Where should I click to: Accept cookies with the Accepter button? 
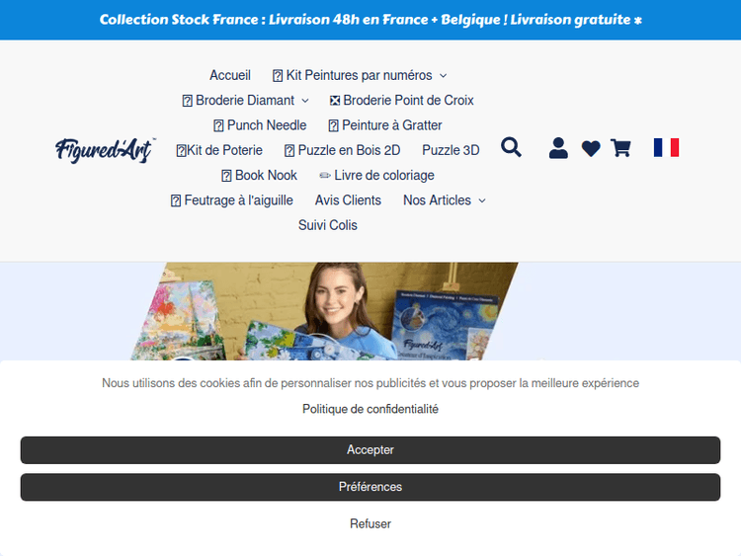click(370, 449)
